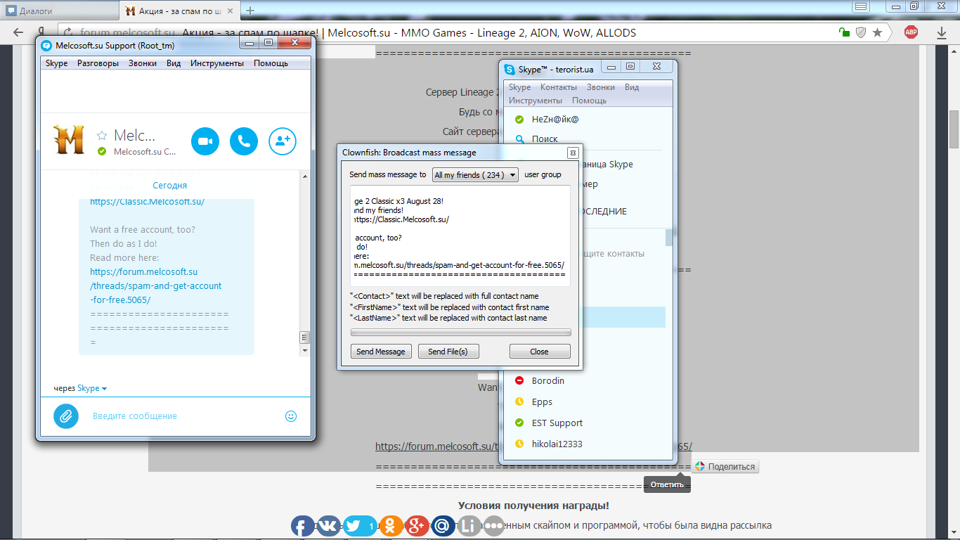
Task: Mark Melcosoft contact as favorite star
Action: coord(102,136)
